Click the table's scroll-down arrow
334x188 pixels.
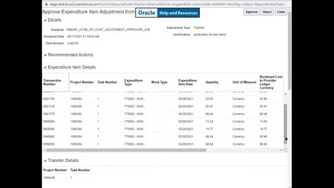point(285,146)
